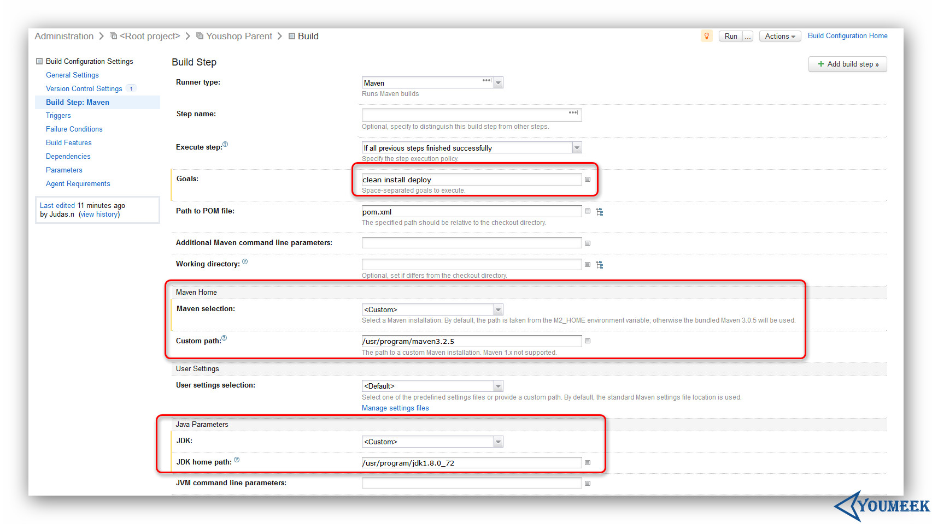Open Failure Conditions page
The height and width of the screenshot is (524, 932).
pyautogui.click(x=74, y=129)
